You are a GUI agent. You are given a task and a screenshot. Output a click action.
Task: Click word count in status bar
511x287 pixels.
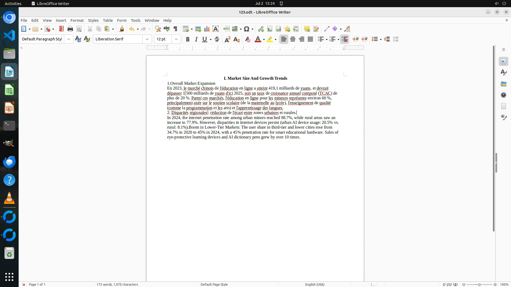[117, 284]
